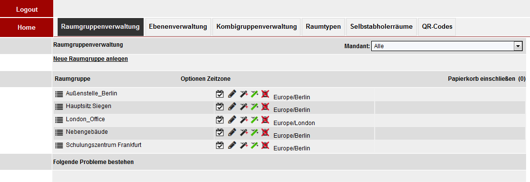Click list icon beside Hauptsitz Siegen
Screen dimensions: 530x182
click(x=59, y=107)
